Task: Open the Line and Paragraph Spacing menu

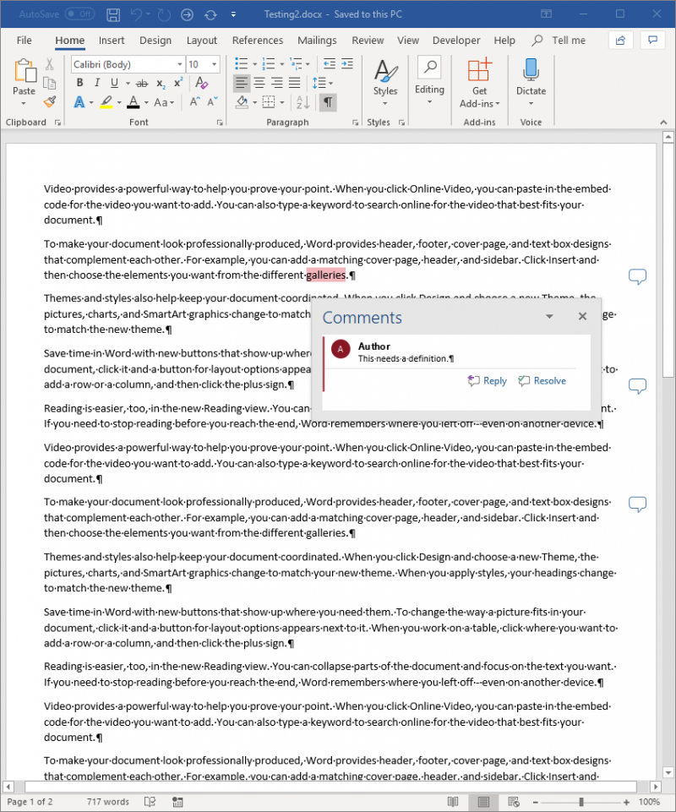Action: coord(322,83)
